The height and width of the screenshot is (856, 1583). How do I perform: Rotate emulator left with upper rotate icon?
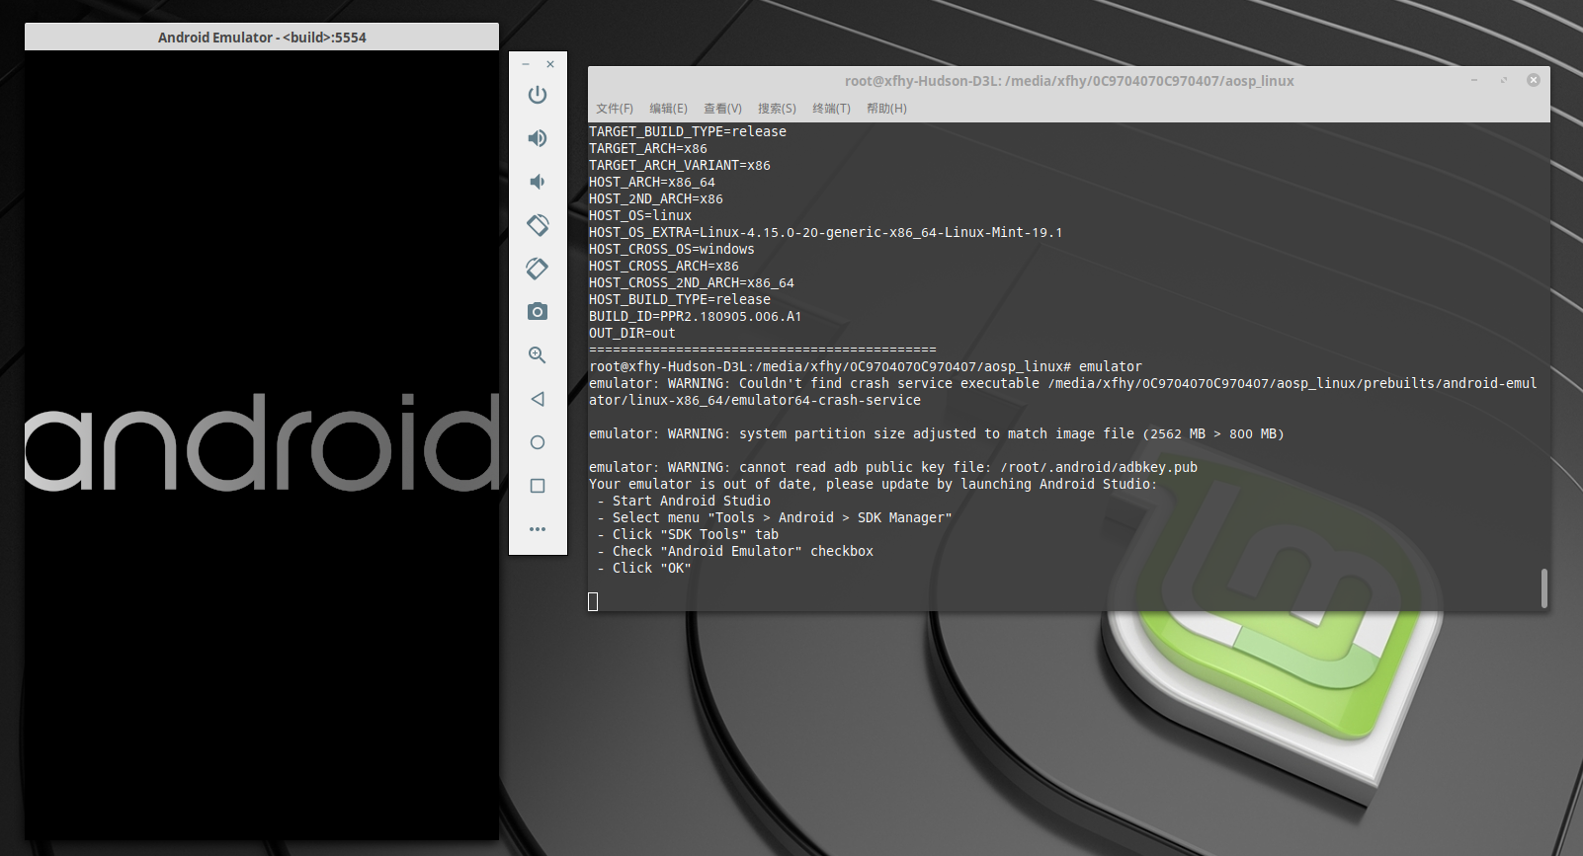tap(538, 225)
